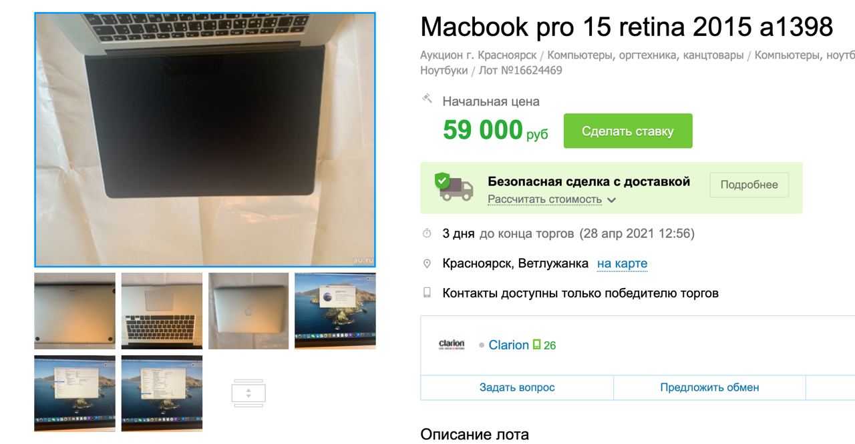Click the gavel icon beside Начальная цена
The image size is (855, 444).
[x=427, y=99]
